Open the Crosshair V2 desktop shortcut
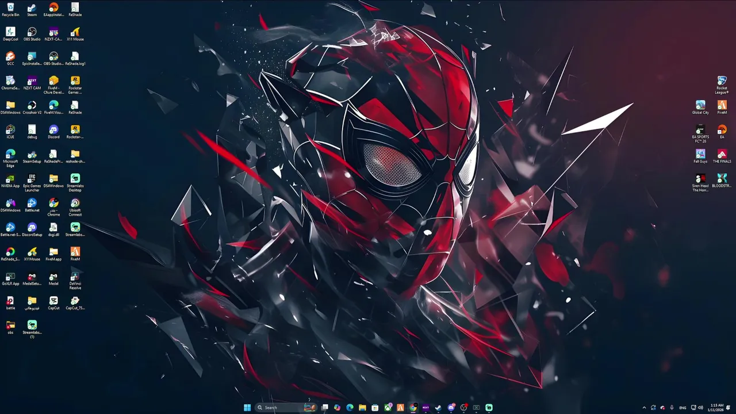Image resolution: width=736 pixels, height=414 pixels. coord(32,108)
